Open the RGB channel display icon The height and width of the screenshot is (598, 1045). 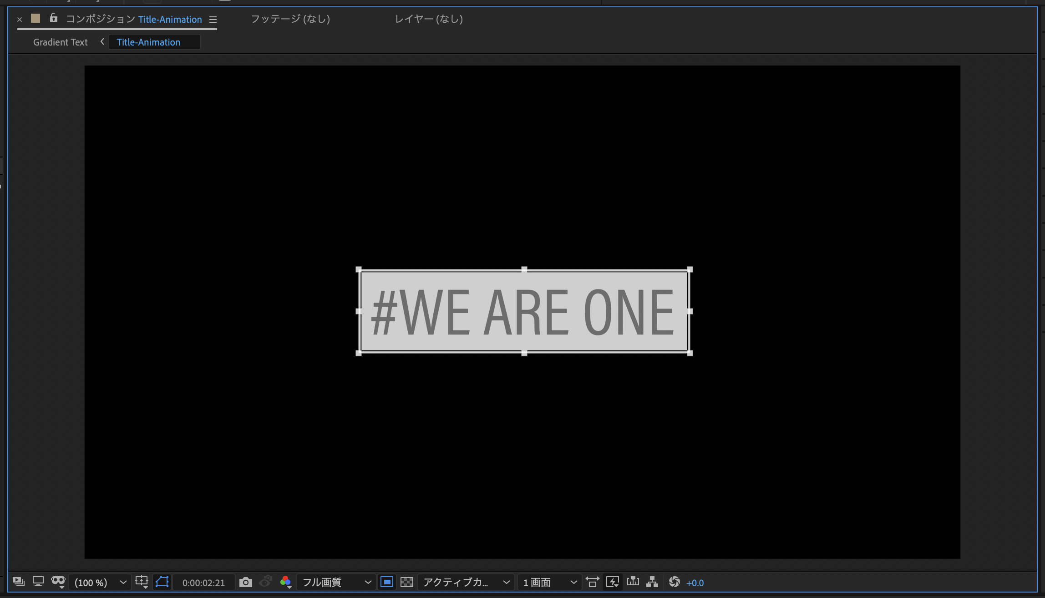click(x=285, y=582)
